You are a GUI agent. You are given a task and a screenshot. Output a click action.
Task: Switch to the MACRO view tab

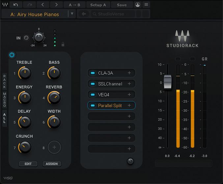[5, 100]
